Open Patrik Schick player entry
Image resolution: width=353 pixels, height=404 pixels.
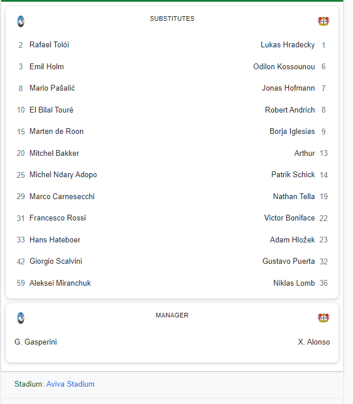(x=293, y=175)
